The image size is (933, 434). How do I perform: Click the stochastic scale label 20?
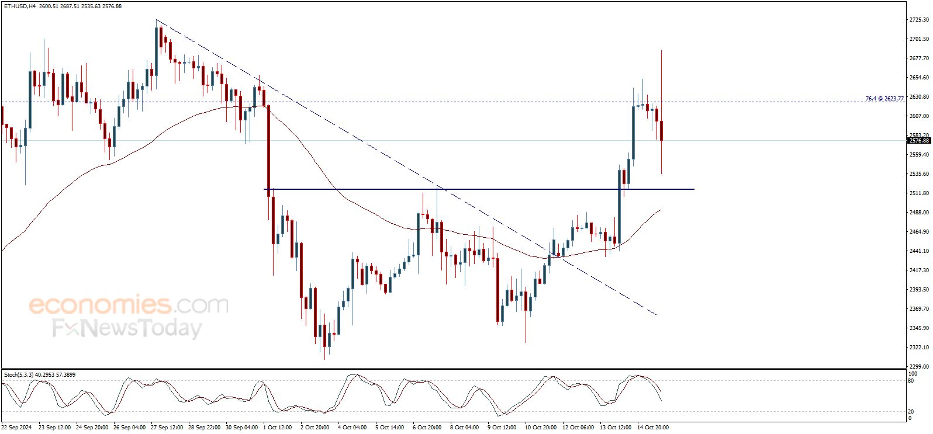click(911, 412)
